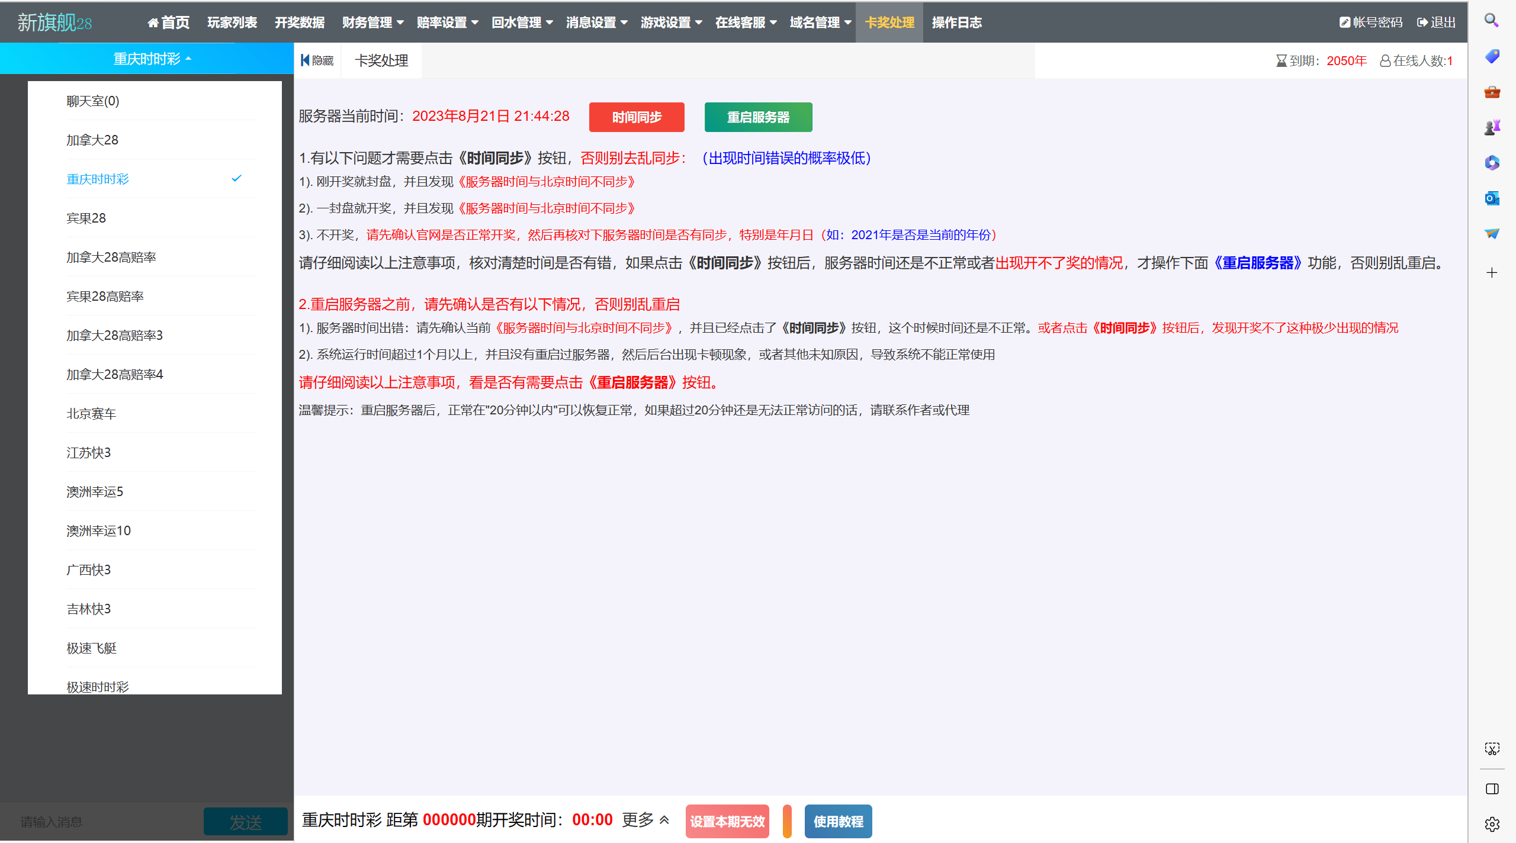Open 开奖数据 page

(300, 22)
